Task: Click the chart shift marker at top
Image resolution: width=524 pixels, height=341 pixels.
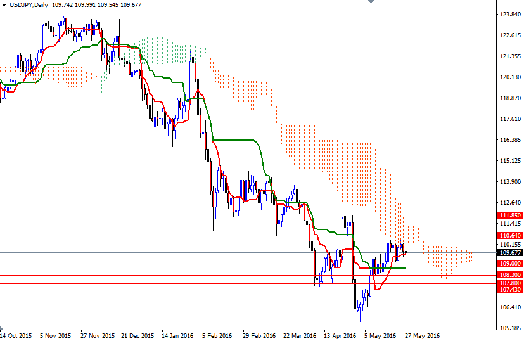Action: point(371,1)
